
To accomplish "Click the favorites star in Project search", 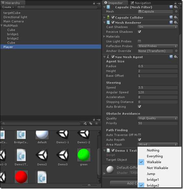I will pos(96,123).
